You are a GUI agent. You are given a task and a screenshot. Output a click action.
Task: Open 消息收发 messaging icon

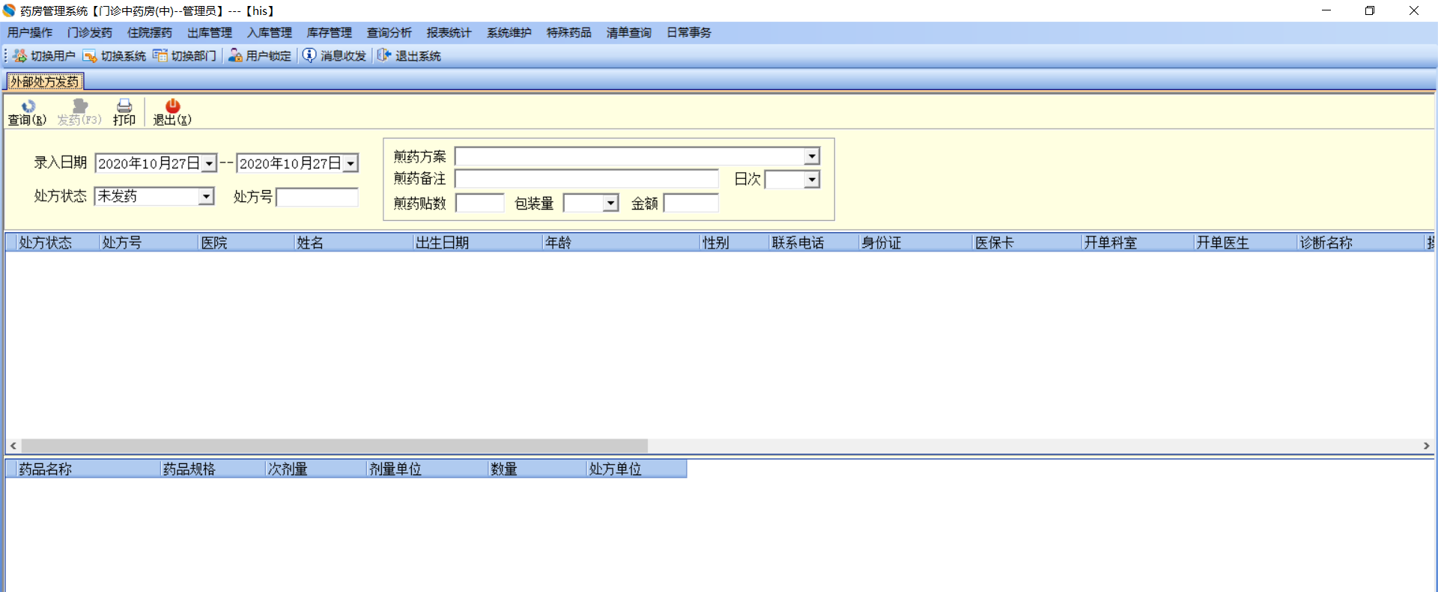point(309,56)
